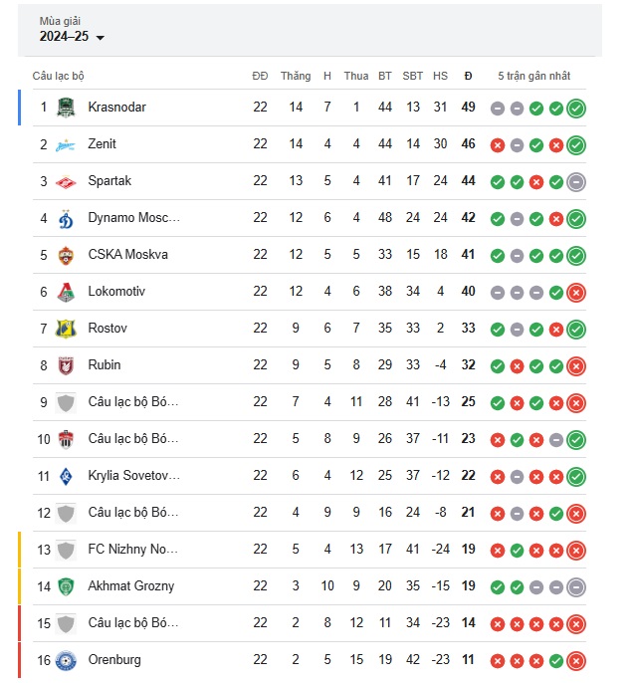
Task: Click the Thắng wins column header
Action: [296, 76]
